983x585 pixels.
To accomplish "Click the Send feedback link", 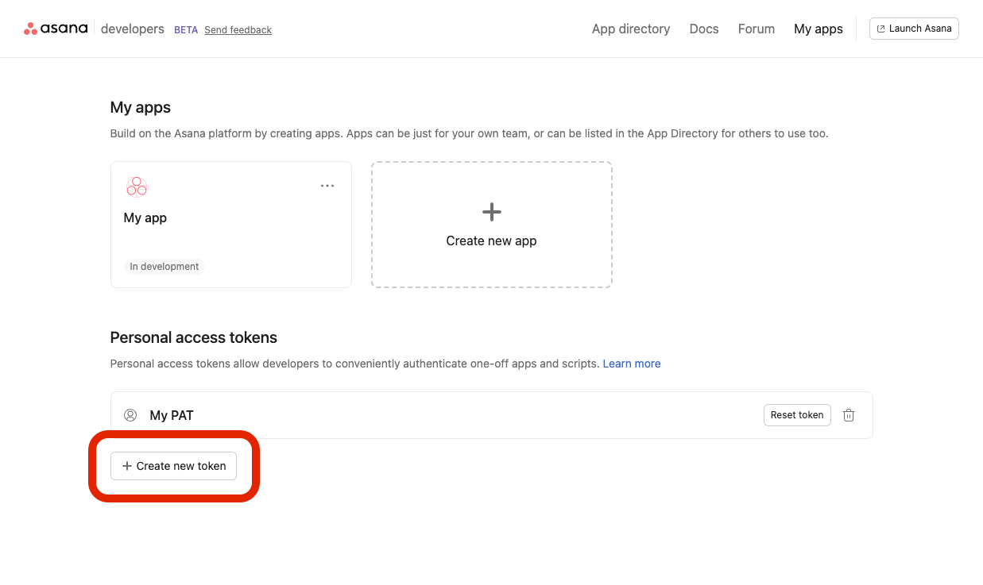I will pyautogui.click(x=238, y=30).
